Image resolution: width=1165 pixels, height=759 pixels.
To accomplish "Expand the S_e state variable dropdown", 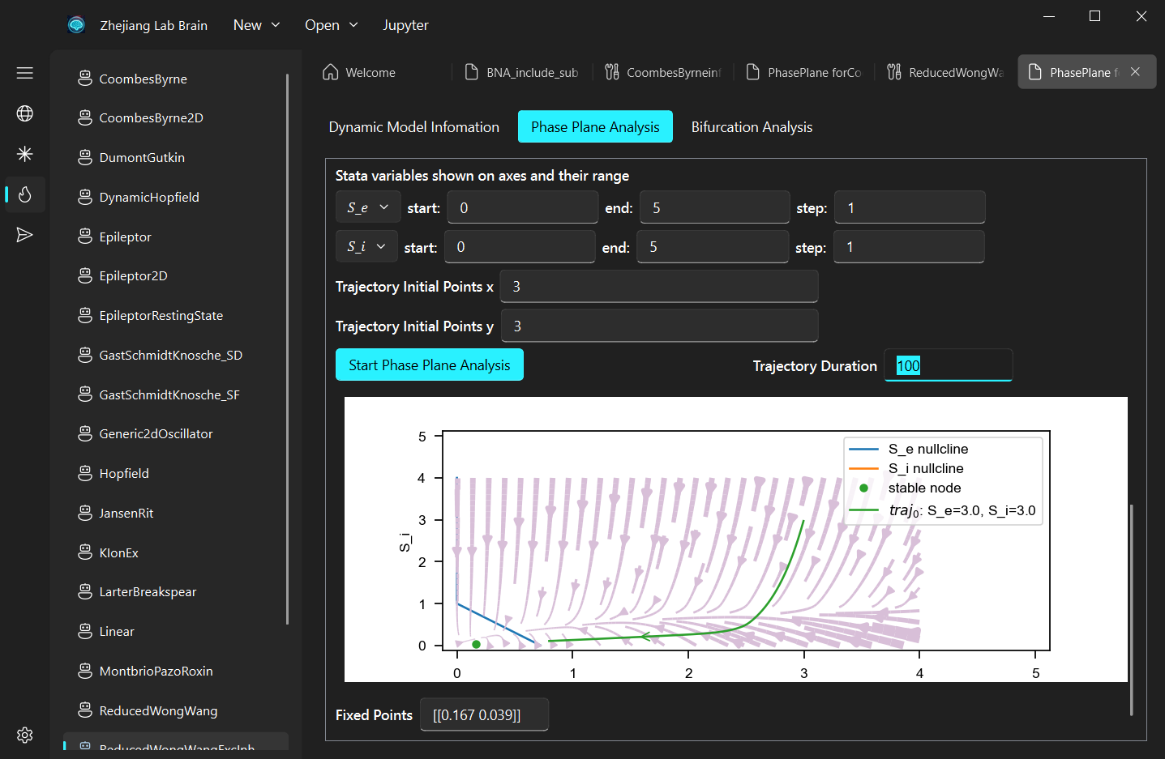I will coord(368,207).
